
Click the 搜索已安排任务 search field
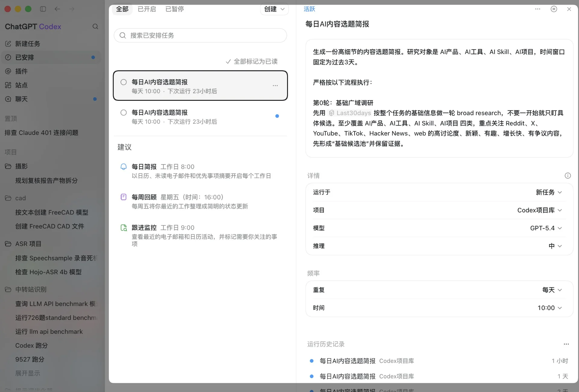point(200,36)
